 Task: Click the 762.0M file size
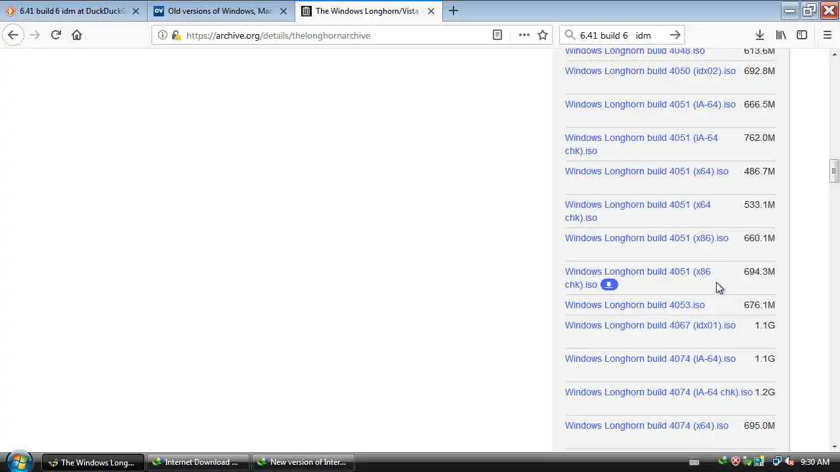tap(759, 138)
